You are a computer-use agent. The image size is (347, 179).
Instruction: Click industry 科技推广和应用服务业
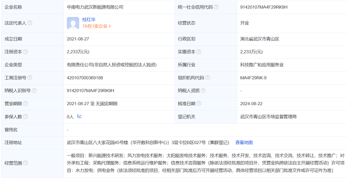pyautogui.click(x=262, y=65)
